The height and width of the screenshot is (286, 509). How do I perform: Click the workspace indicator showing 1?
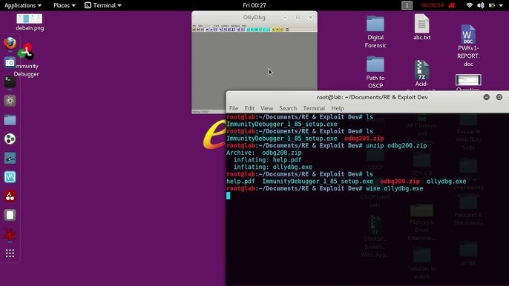407,5
